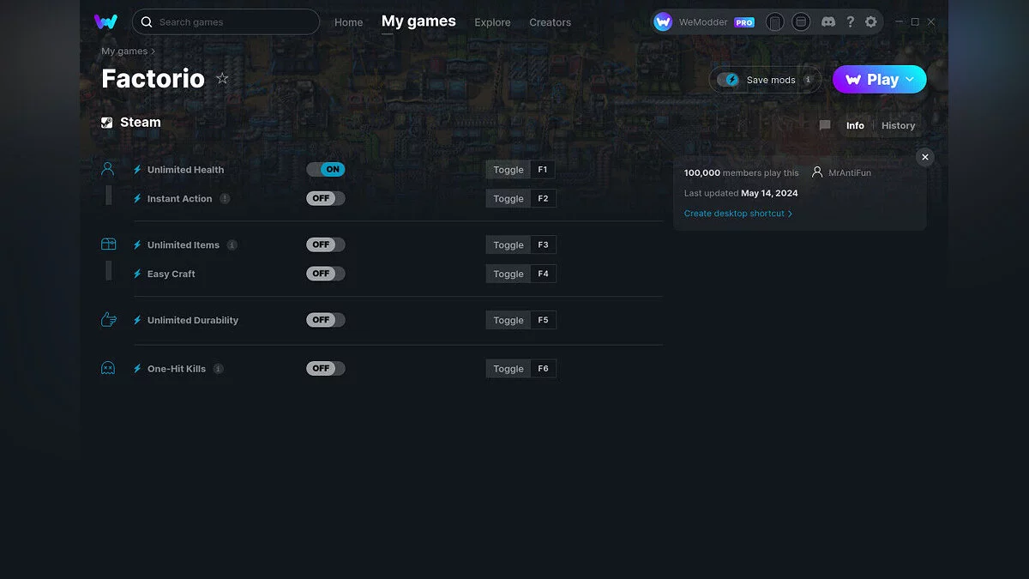Favorite Factorio with the star icon

click(222, 79)
